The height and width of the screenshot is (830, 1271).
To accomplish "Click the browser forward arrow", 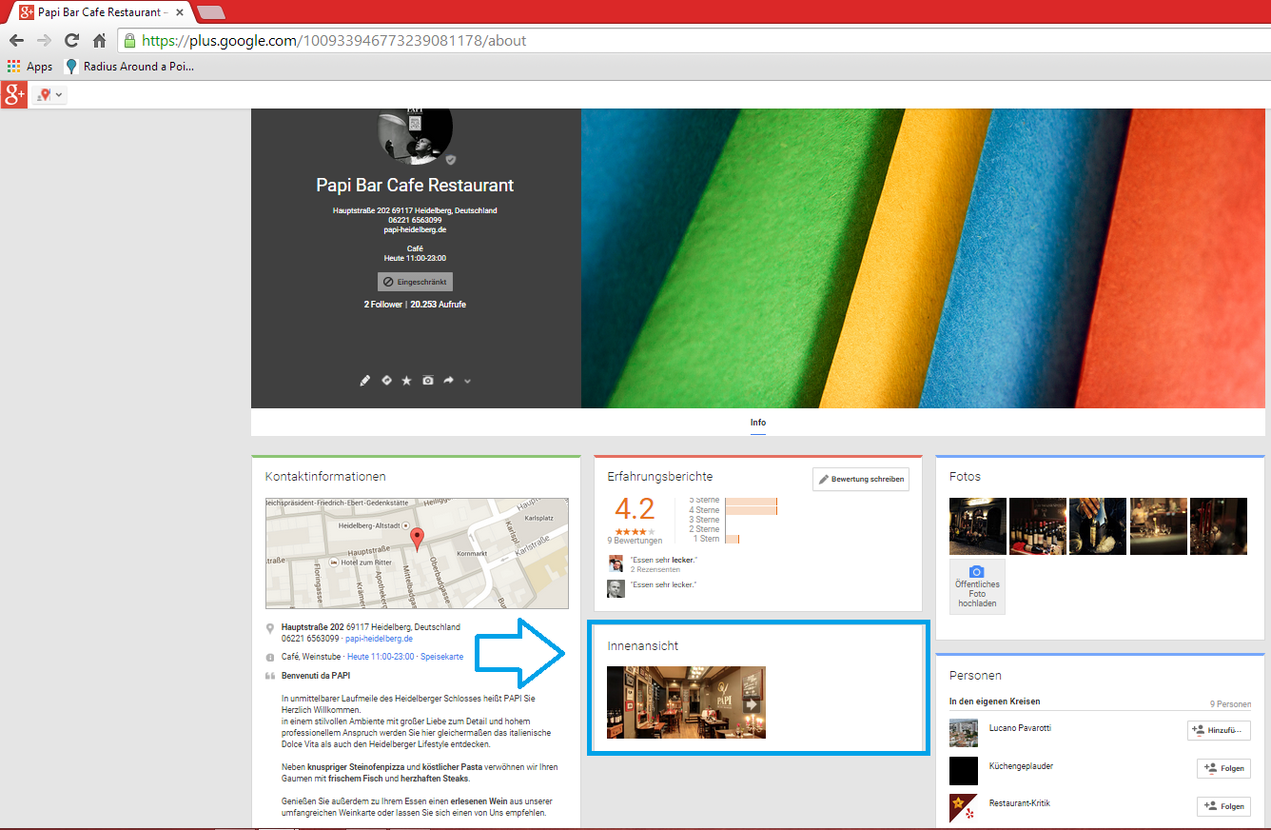I will click(x=44, y=41).
